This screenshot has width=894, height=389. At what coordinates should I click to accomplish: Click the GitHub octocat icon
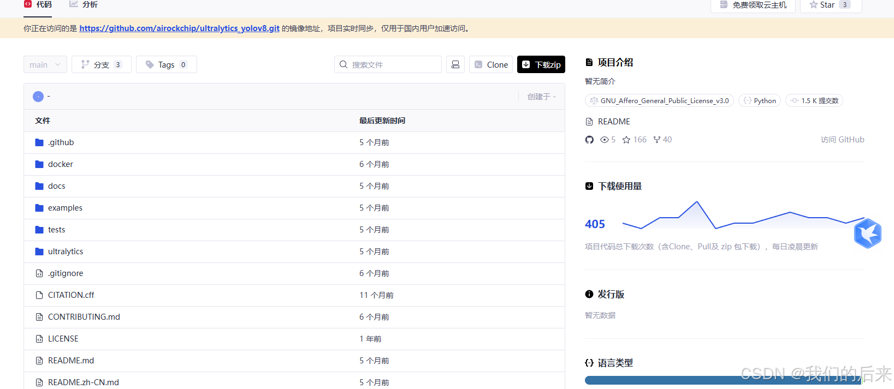click(589, 140)
